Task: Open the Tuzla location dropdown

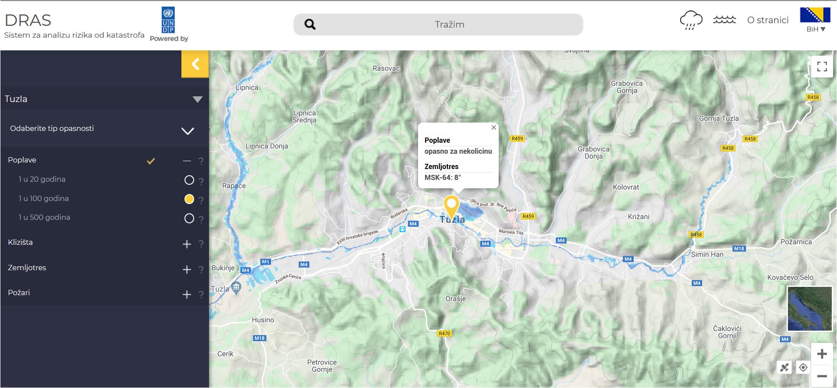Action: click(x=197, y=99)
